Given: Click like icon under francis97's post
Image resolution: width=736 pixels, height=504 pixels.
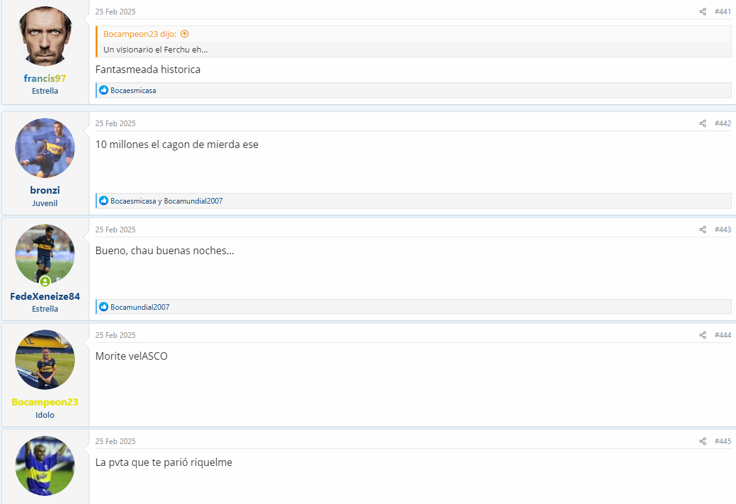Looking at the screenshot, I should pos(104,90).
